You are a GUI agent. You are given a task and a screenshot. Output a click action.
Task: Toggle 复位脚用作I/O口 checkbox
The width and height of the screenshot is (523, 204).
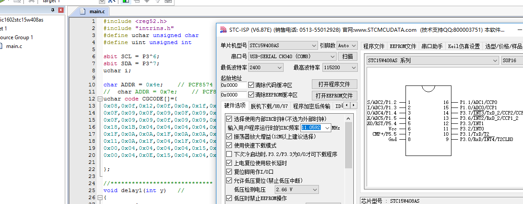coord(229,172)
